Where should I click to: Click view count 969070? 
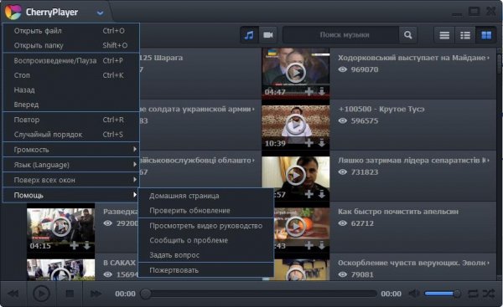tap(365, 69)
